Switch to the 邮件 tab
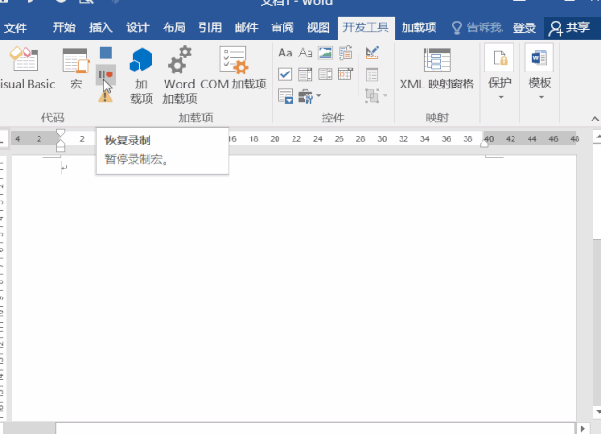601x434 pixels. tap(246, 27)
